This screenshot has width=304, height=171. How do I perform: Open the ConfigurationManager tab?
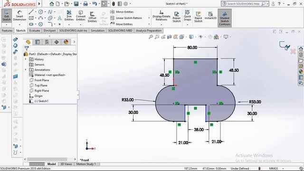47,42
